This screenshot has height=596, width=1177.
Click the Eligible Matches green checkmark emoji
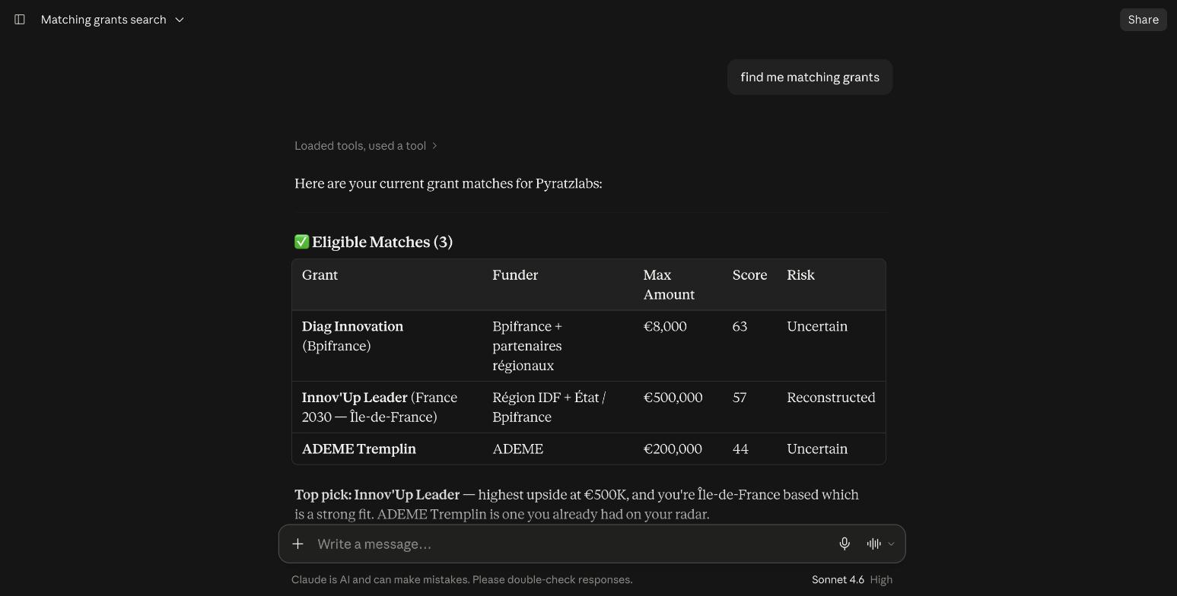point(302,242)
